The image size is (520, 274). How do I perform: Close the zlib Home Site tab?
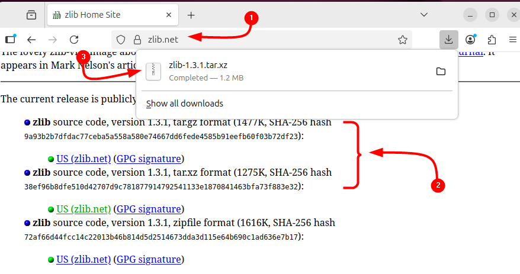(170, 15)
